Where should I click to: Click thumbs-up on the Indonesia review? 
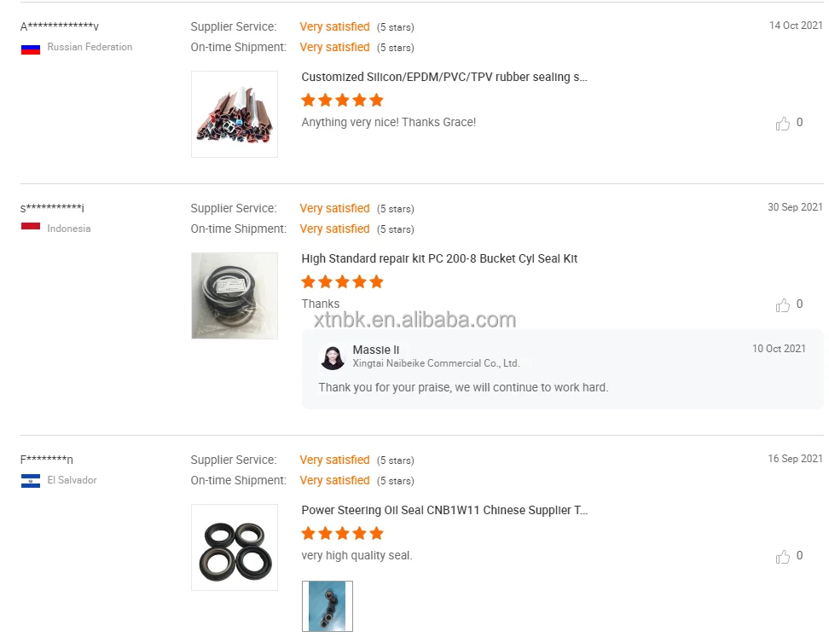(783, 305)
